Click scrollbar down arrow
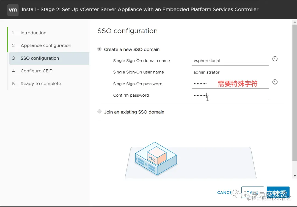The width and height of the screenshot is (297, 207). pos(295,176)
